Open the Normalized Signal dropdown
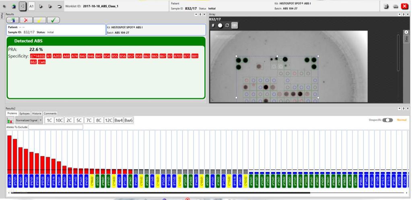The width and height of the screenshot is (412, 200). pos(29,120)
